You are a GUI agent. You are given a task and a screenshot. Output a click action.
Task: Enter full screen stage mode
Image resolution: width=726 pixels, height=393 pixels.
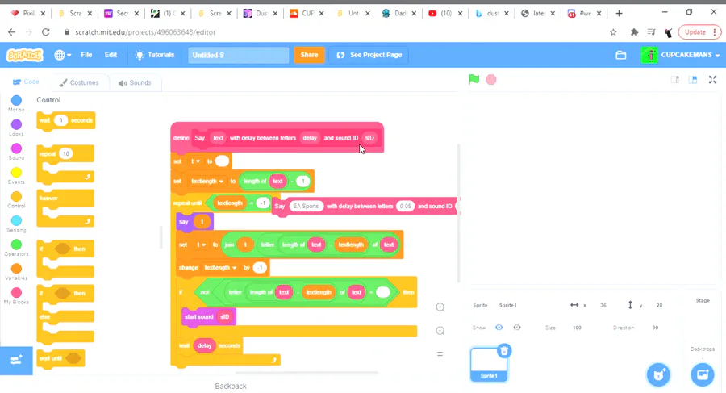712,80
